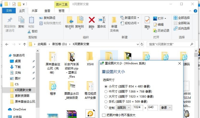Collapse the ribbon with the chevron
200x118 pixels.
click(x=190, y=11)
